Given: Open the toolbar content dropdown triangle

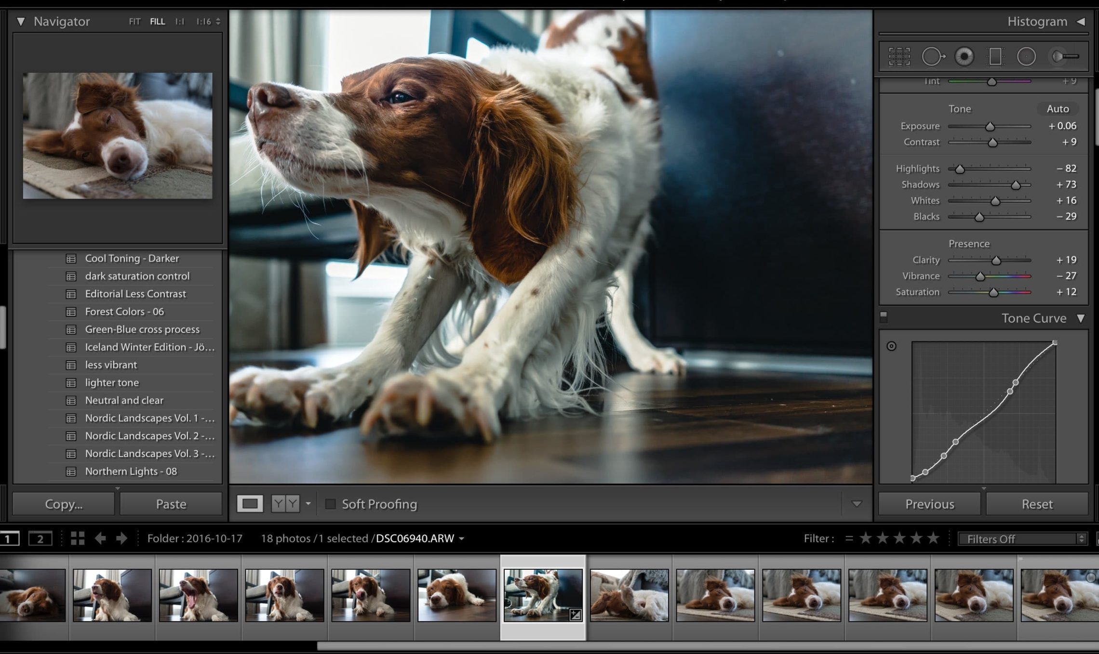Looking at the screenshot, I should coord(857,504).
